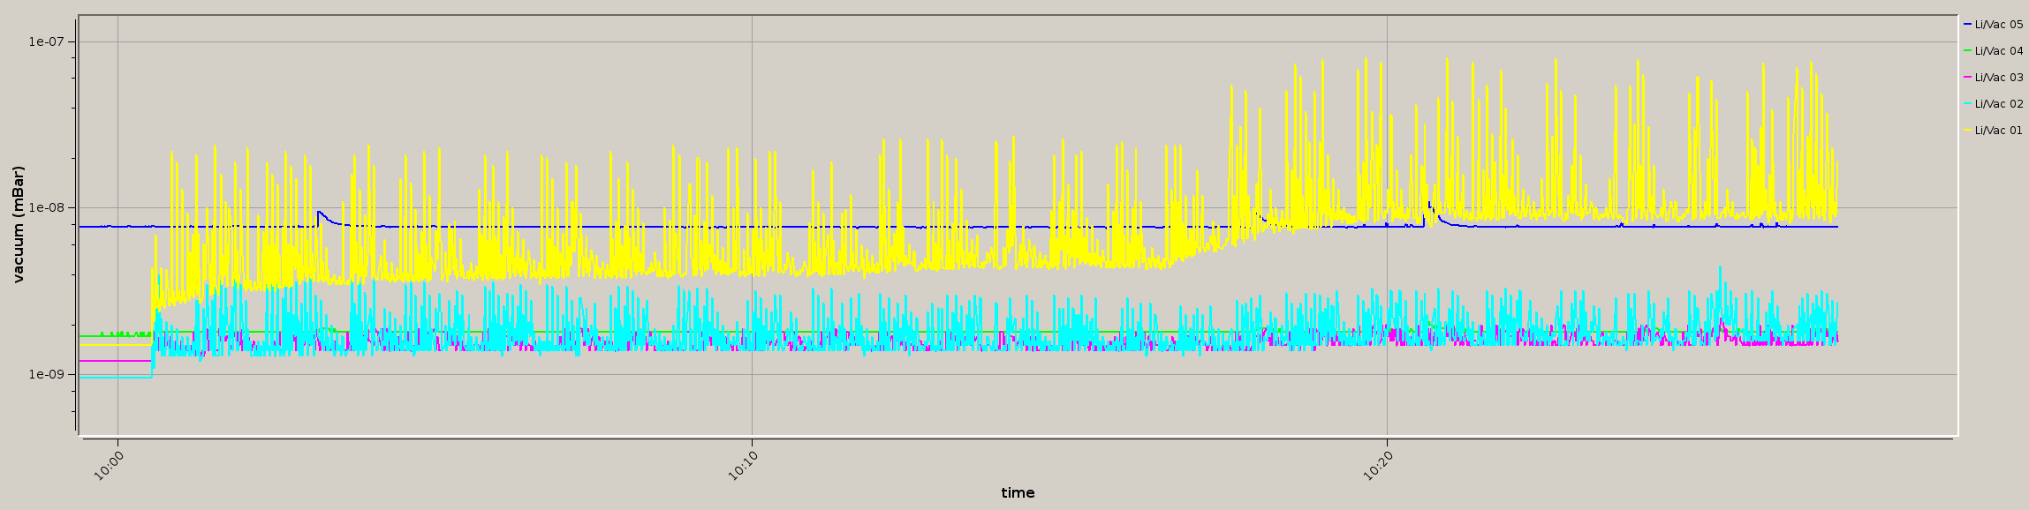
Task: Click the blue trace bump after 10:20
Action: [x=1429, y=206]
